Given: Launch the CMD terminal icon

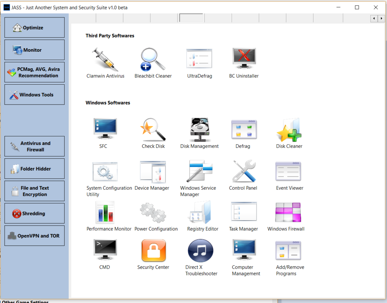Looking at the screenshot, I should (x=105, y=250).
